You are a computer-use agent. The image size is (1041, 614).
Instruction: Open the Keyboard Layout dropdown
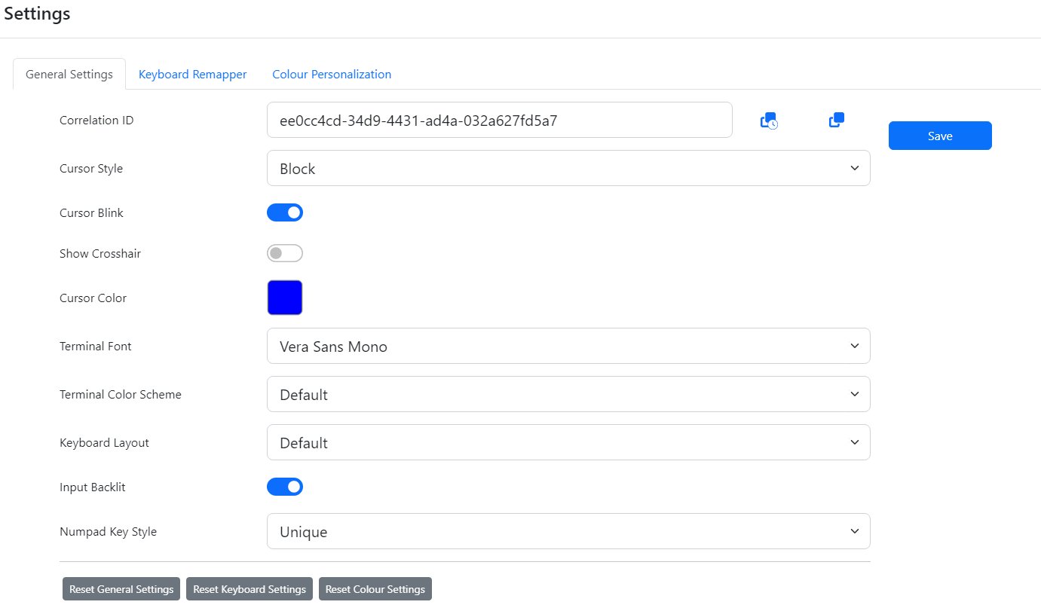[x=568, y=442]
